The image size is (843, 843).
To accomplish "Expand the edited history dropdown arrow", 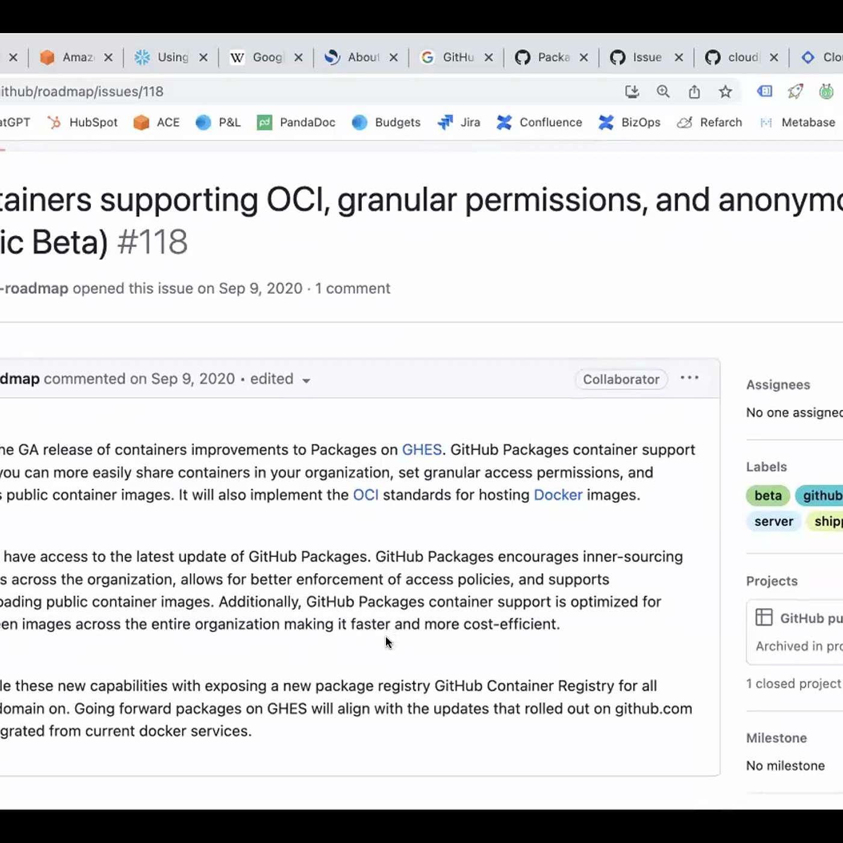I will tap(306, 381).
